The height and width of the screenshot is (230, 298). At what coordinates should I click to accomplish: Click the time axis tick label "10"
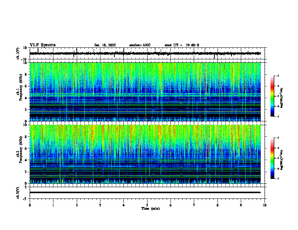point(265,205)
